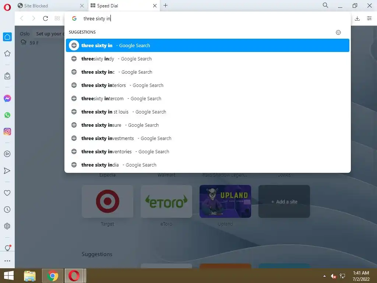Open My Flow send icon in sidebar
This screenshot has height=283, width=377.
(7, 171)
